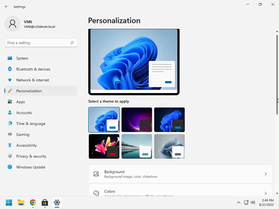Open the Colors settings row
The image size is (279, 209).
click(180, 190)
